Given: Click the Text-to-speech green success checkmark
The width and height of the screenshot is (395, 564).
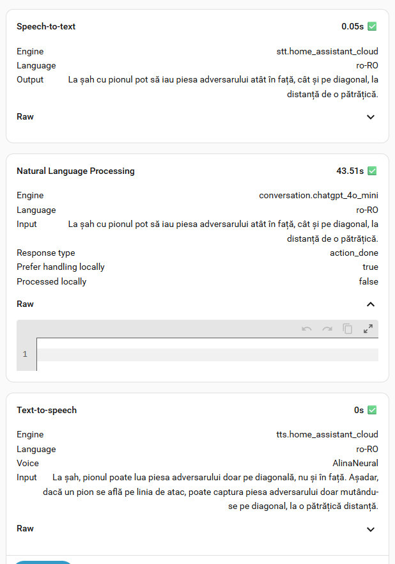Looking at the screenshot, I should click(x=372, y=411).
